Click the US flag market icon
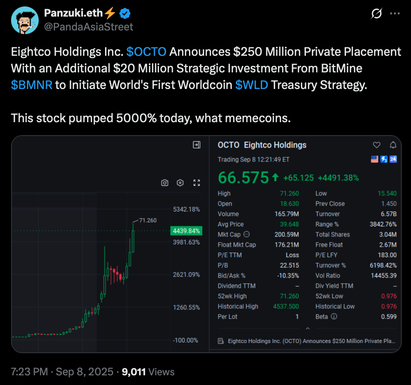Viewport: 411px width, 385px height. (375, 159)
